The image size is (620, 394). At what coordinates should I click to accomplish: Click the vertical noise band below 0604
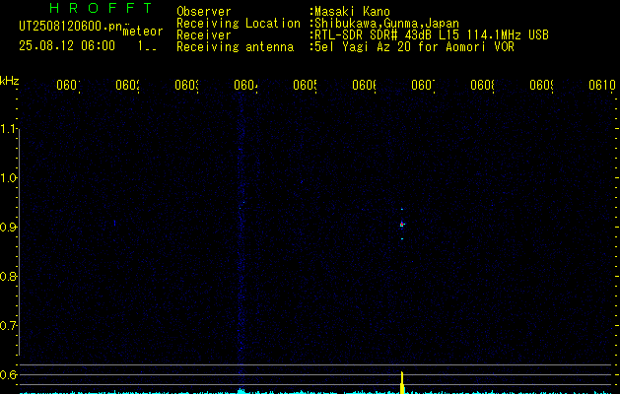pyautogui.click(x=241, y=241)
